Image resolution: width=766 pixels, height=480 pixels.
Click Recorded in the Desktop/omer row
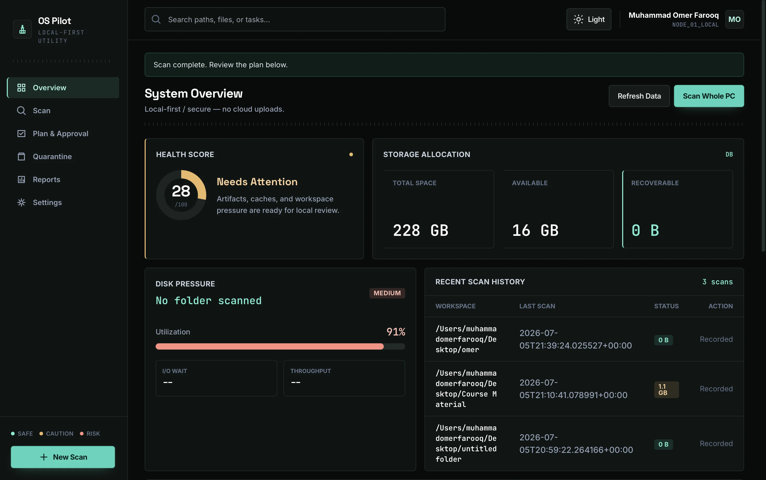pos(716,339)
